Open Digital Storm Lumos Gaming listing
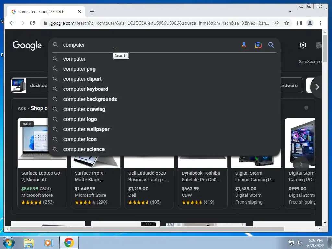The width and height of the screenshot is (332, 249). click(256, 182)
